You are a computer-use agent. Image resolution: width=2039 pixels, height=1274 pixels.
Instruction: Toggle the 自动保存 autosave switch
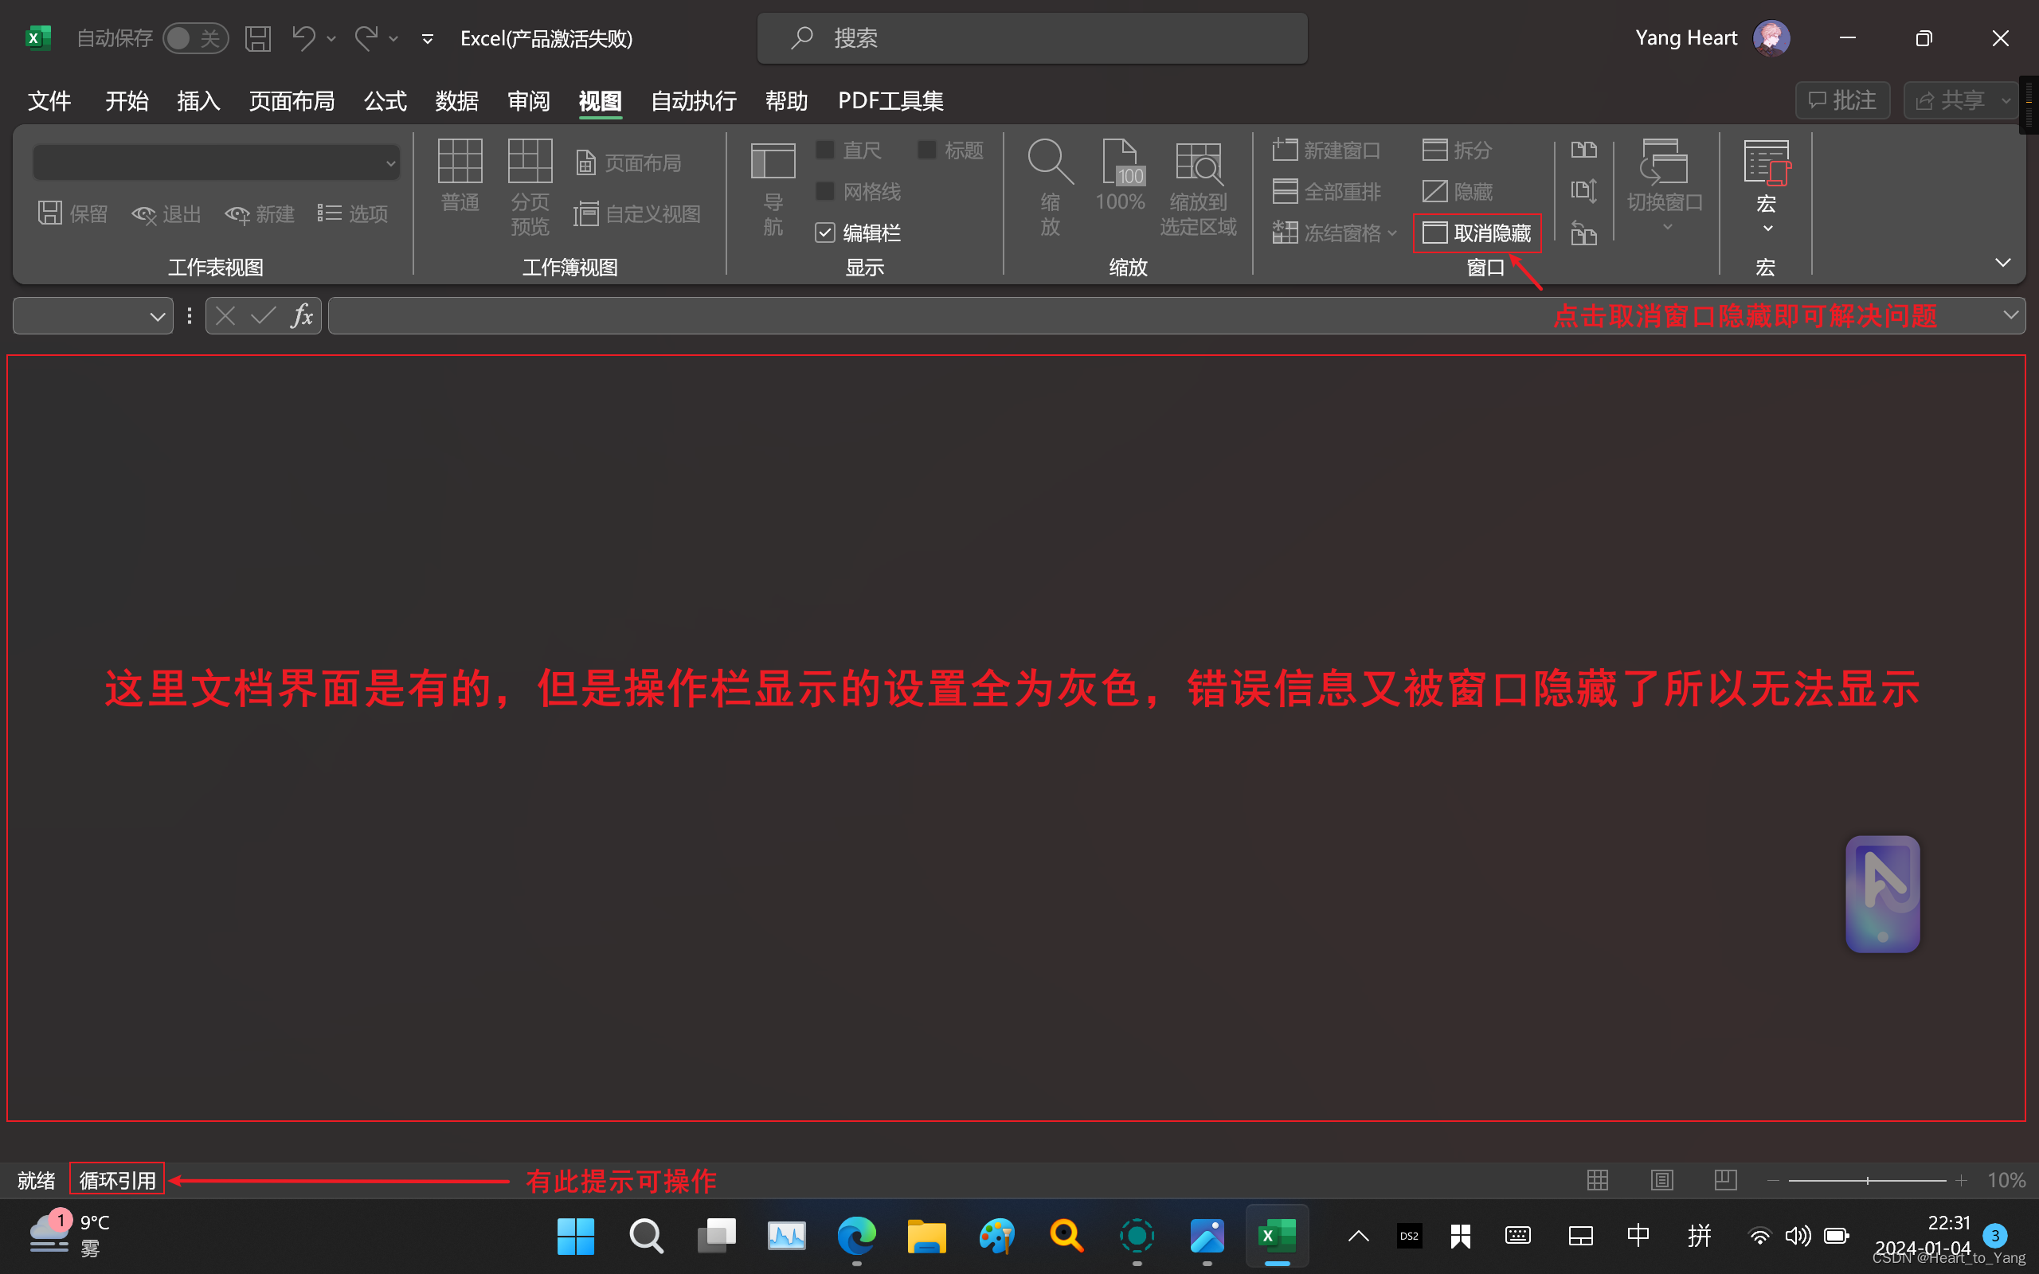(195, 38)
